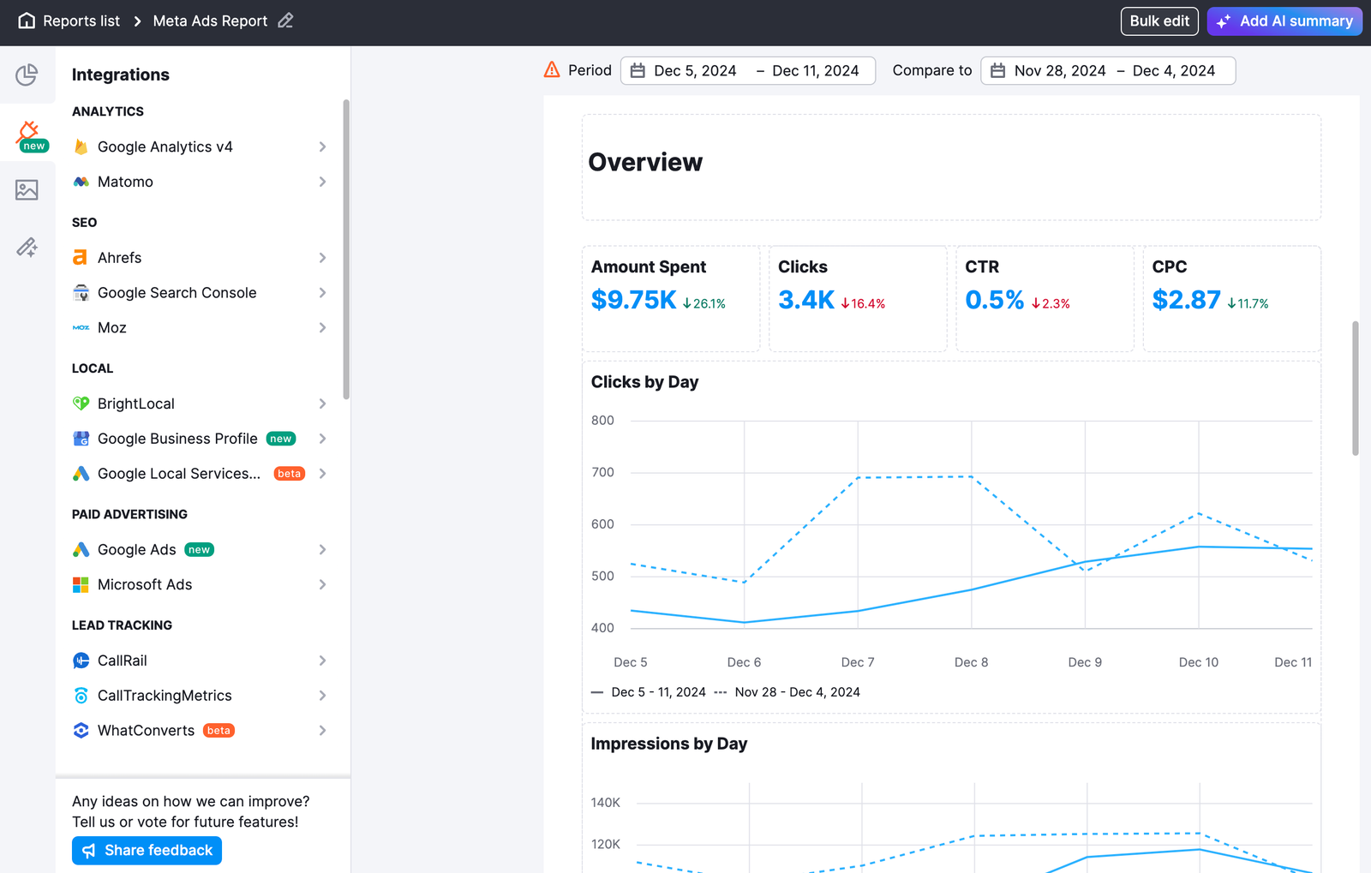The image size is (1371, 873).
Task: Open the Compare to date range picker
Action: pos(1108,71)
